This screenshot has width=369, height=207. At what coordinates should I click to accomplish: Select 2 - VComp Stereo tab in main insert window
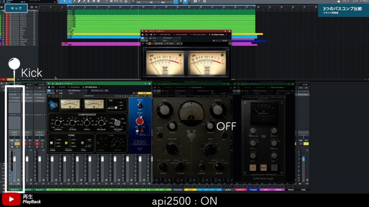coord(181,34)
